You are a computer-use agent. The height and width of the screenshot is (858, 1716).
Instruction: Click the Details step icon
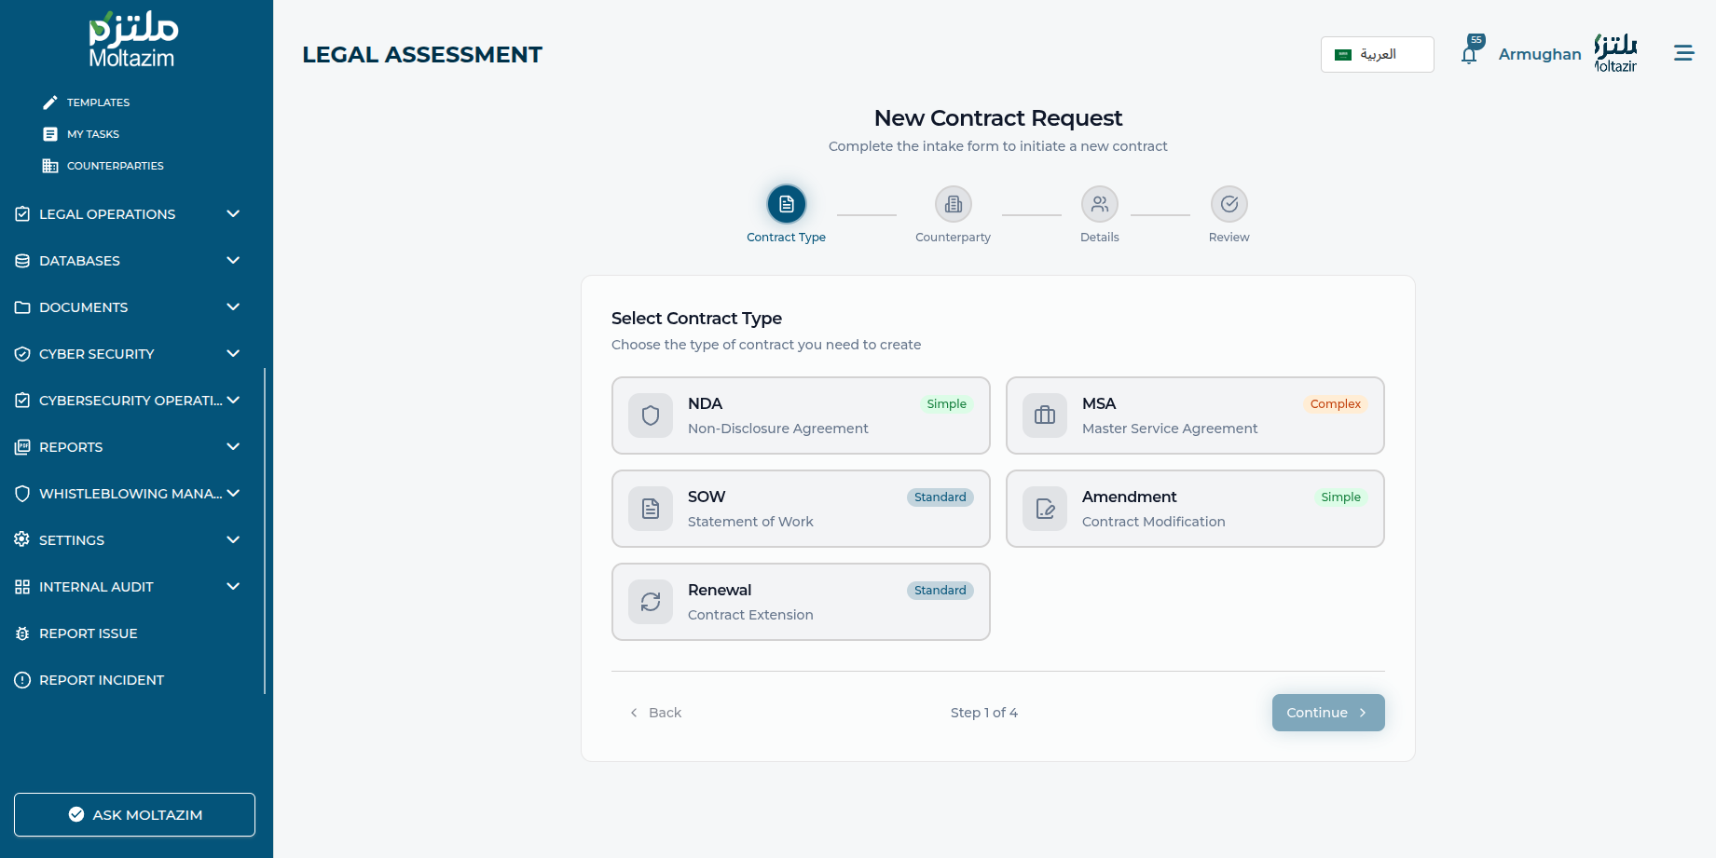(1099, 204)
